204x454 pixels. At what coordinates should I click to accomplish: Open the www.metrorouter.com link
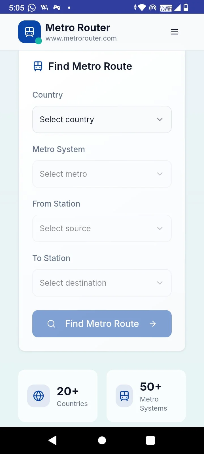pyautogui.click(x=81, y=38)
